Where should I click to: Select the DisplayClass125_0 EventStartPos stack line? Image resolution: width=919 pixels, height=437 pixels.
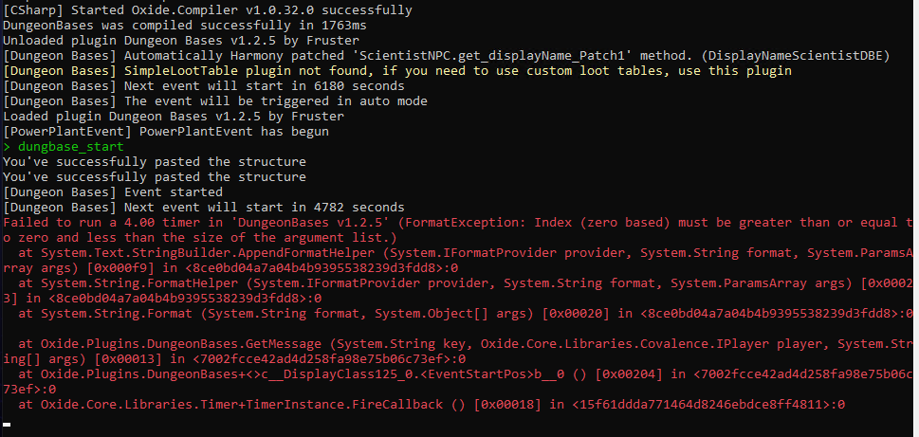[455, 374]
